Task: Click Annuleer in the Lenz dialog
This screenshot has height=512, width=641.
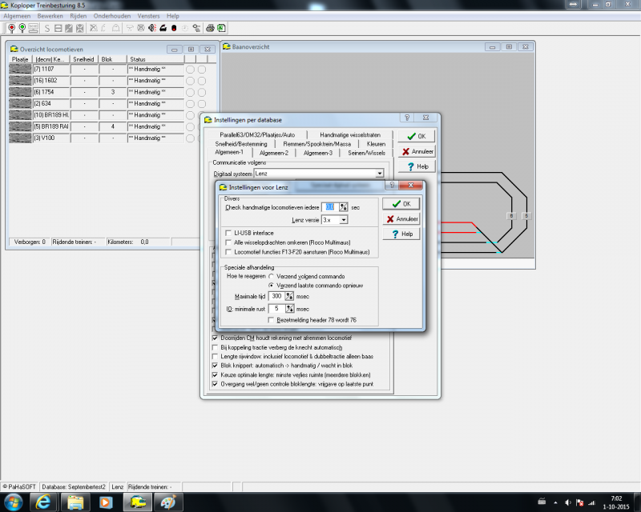Action: coord(401,219)
